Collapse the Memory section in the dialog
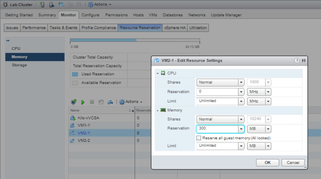The image size is (321, 179). coord(158,110)
